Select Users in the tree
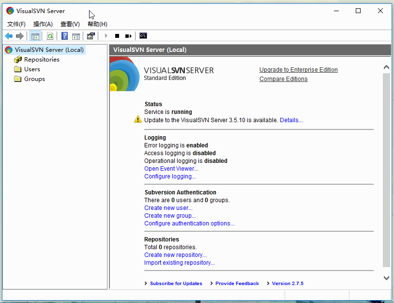This screenshot has height=303, width=394. point(32,69)
